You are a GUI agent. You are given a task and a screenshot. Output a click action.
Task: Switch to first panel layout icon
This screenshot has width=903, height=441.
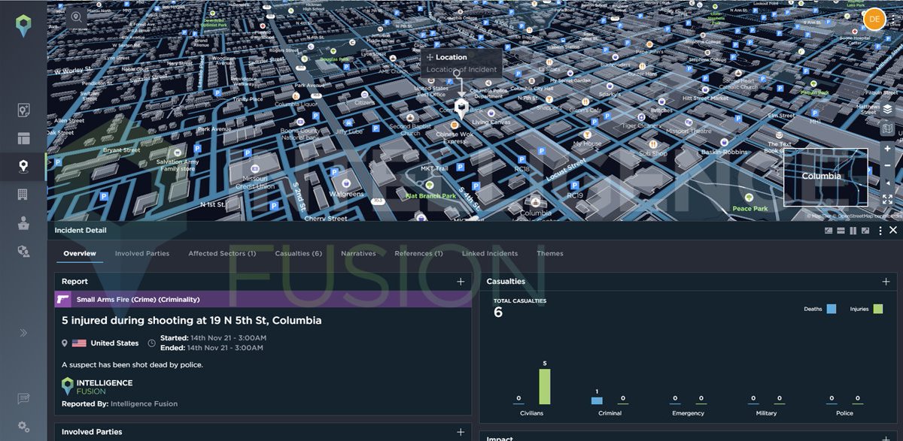[x=829, y=231]
